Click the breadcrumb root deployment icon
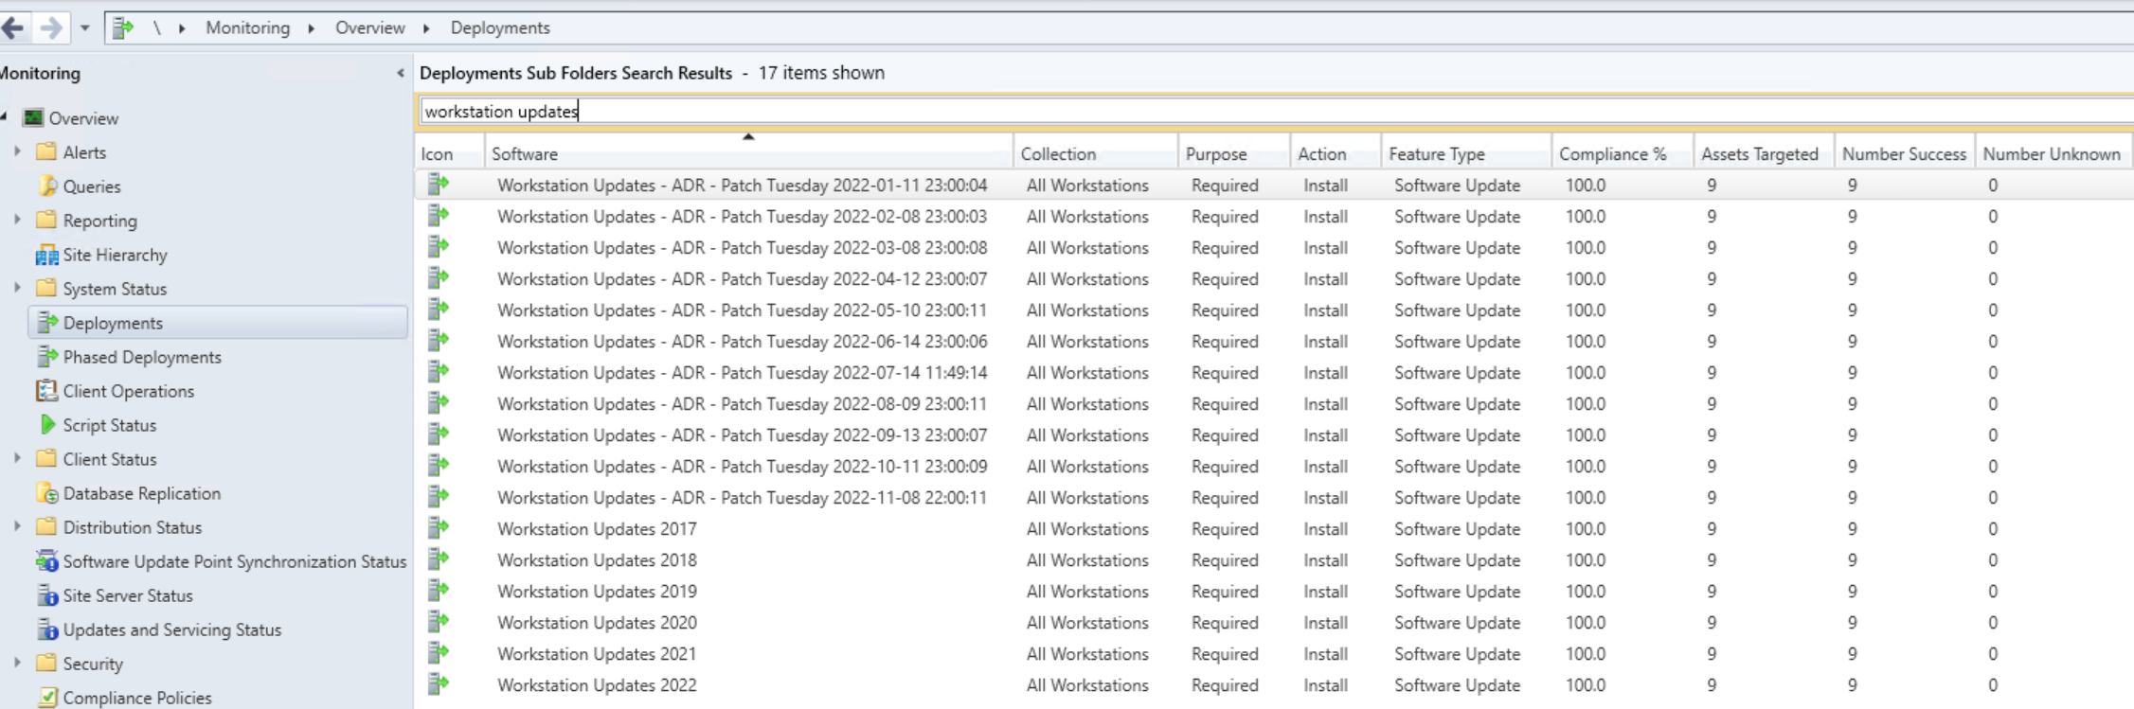Viewport: 2134px width, 709px height. click(123, 27)
